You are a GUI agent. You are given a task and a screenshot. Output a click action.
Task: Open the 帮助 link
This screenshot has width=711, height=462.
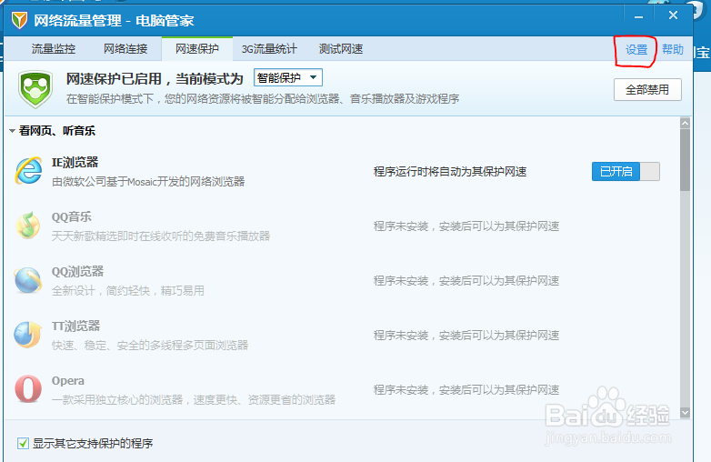673,49
